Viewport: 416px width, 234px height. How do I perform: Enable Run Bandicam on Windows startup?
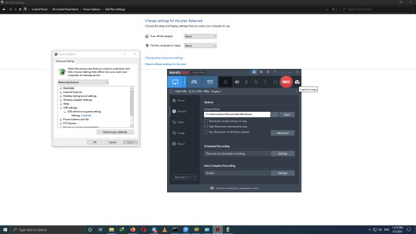point(206,132)
